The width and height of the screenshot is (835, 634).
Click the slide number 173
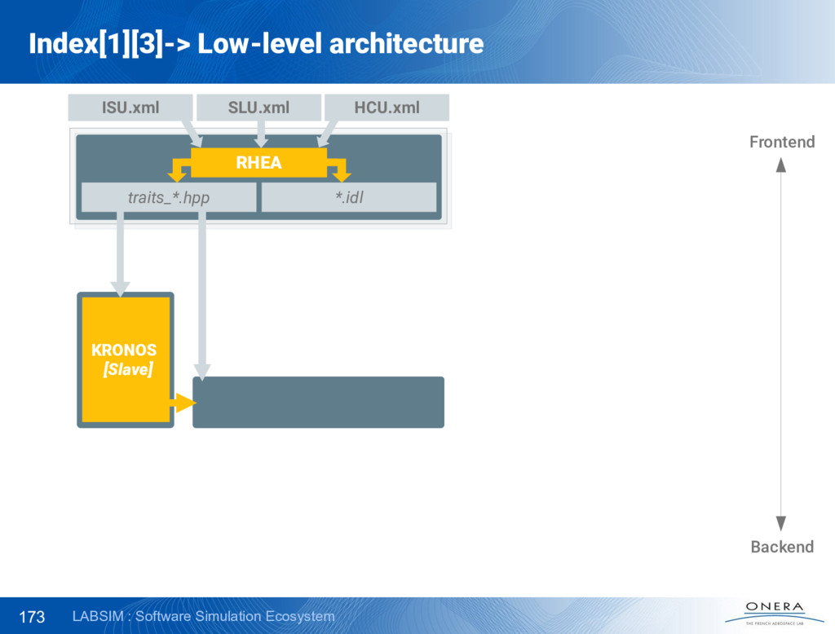[x=32, y=617]
